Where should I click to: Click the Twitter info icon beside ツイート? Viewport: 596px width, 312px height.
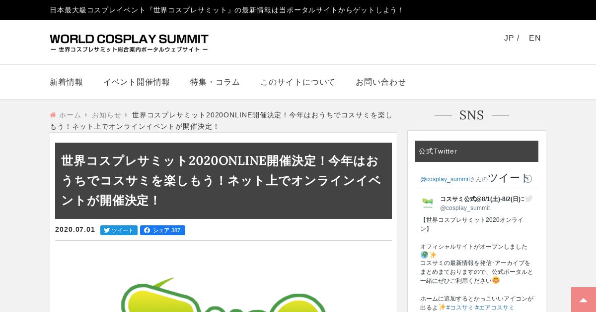(528, 179)
